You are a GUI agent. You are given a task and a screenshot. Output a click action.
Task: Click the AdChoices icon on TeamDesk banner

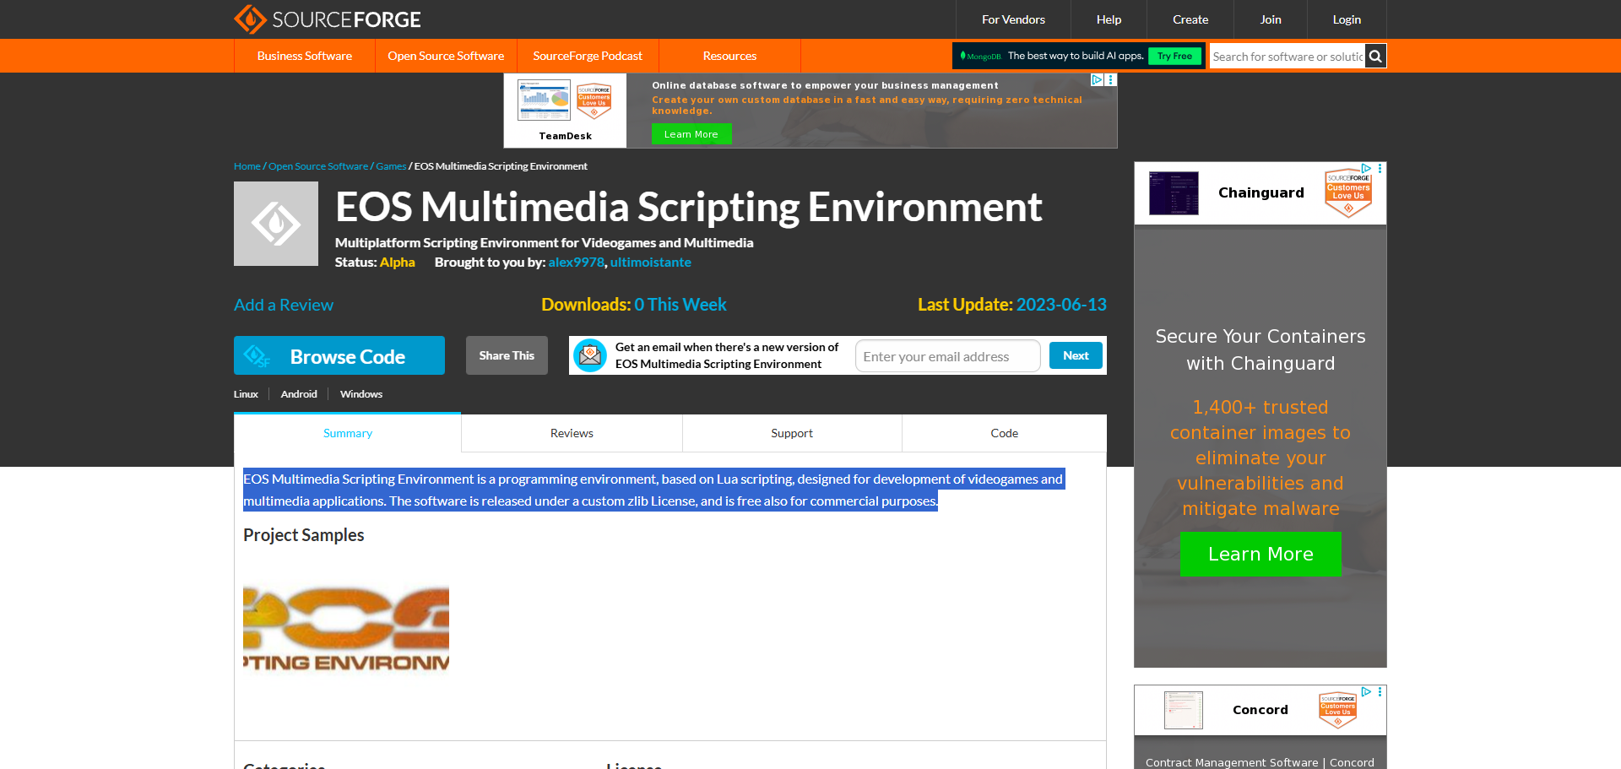(x=1097, y=79)
